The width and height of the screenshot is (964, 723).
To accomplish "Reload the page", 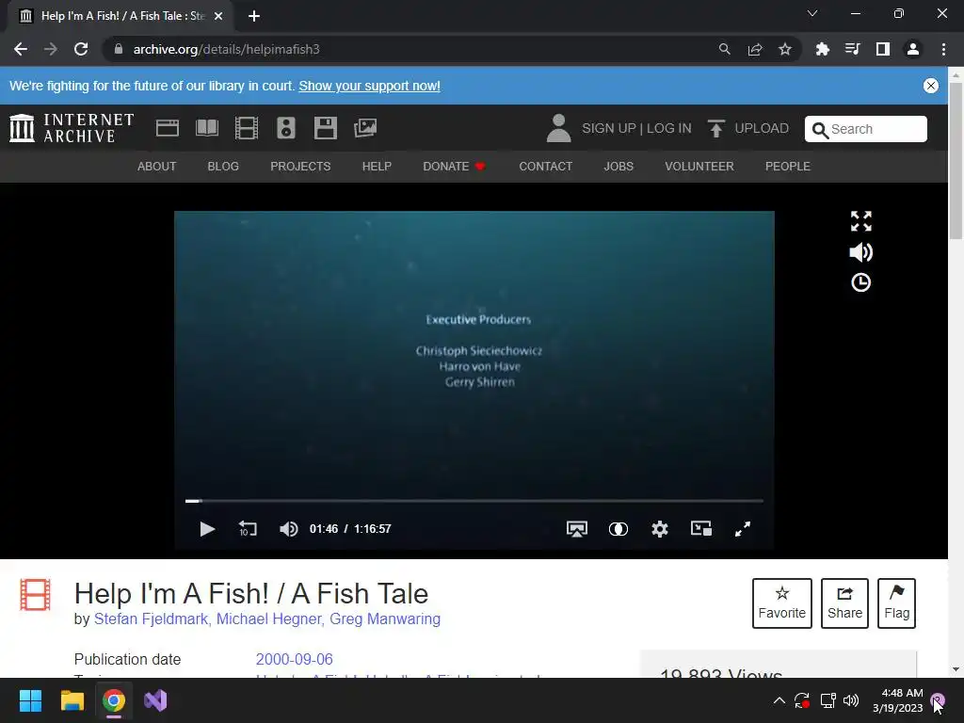I will (x=81, y=49).
